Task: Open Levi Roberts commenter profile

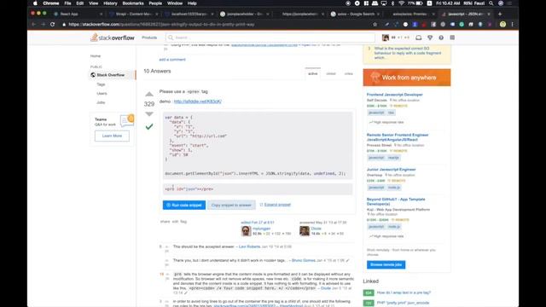Action: click(x=249, y=246)
